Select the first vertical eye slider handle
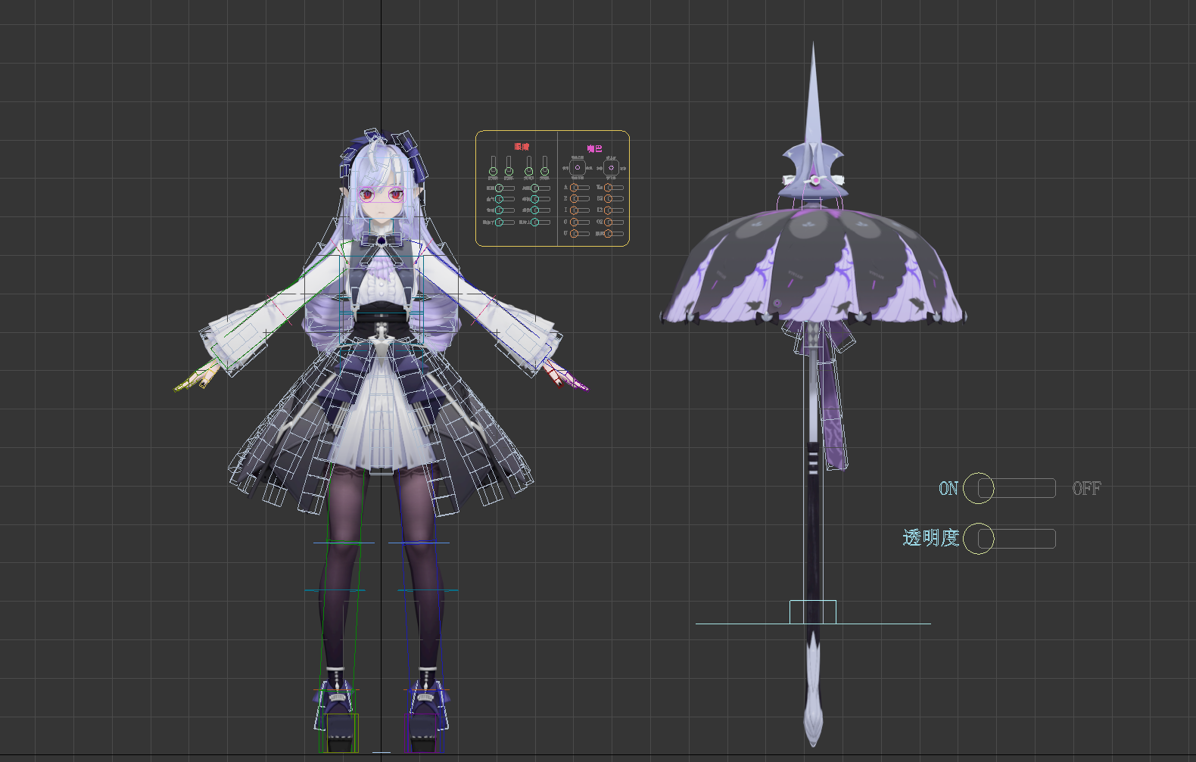 pyautogui.click(x=493, y=171)
